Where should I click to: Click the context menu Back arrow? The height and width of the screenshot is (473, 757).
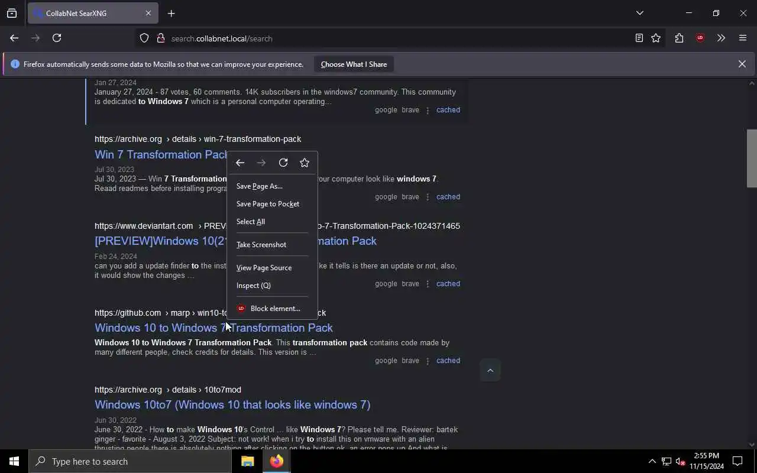click(x=240, y=163)
